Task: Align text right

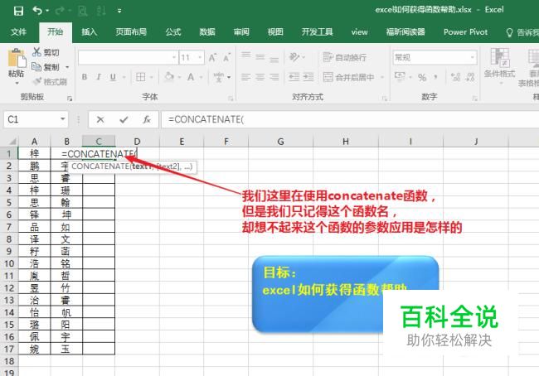Action: coord(274,77)
